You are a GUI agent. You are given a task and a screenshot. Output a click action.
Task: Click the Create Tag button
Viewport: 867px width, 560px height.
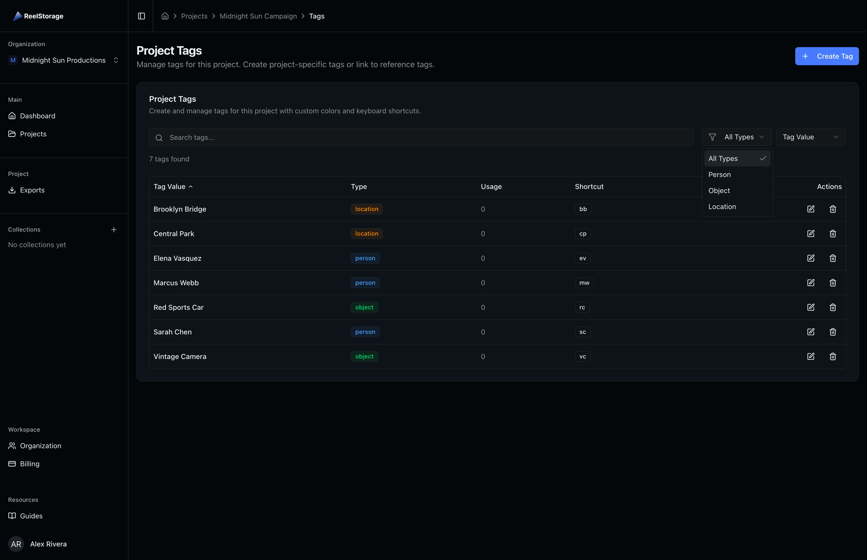point(826,56)
